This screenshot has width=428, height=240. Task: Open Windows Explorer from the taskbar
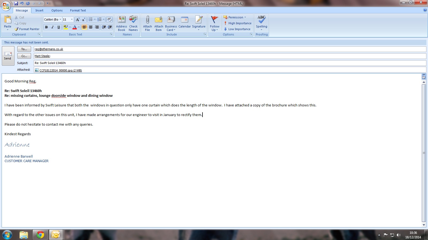pos(24,235)
